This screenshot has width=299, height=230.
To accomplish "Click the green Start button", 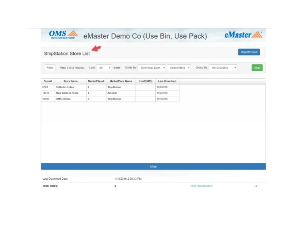I will point(257,68).
